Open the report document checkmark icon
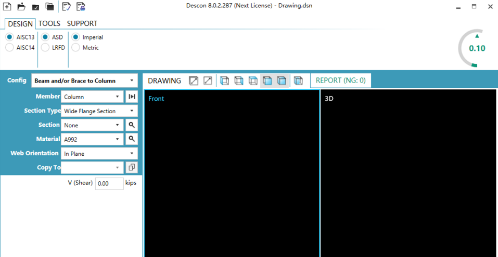 (67, 6)
